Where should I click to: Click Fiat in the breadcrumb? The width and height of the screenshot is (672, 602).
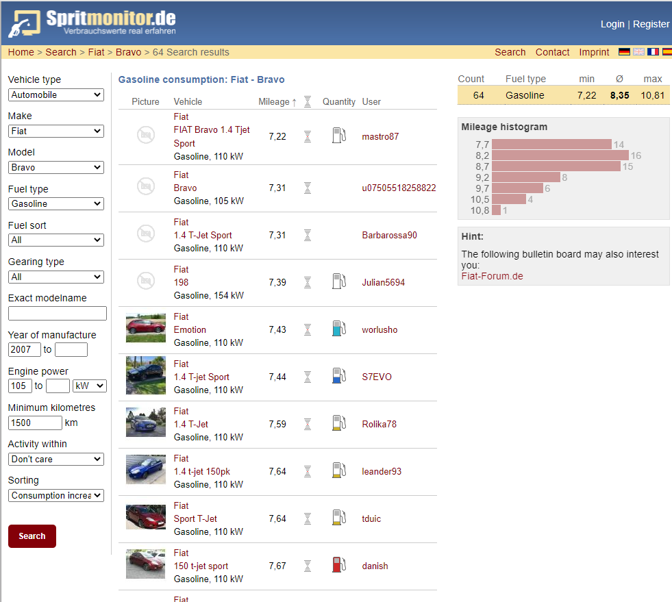click(97, 52)
